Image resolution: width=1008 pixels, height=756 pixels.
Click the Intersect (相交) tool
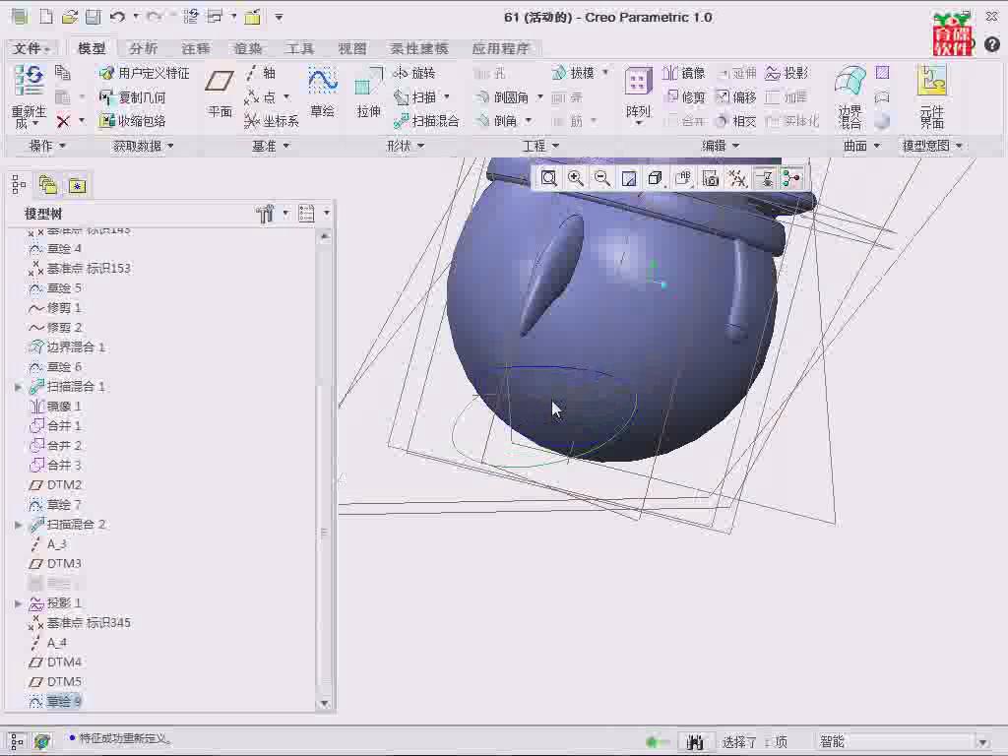click(736, 121)
